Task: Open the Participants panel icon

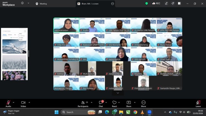Action: pyautogui.click(x=83, y=103)
